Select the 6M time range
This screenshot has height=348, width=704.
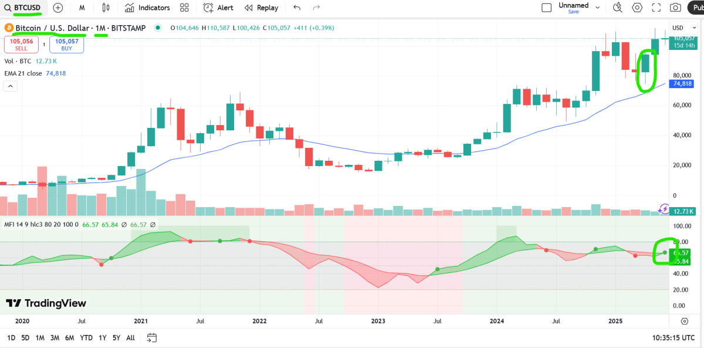coord(69,337)
